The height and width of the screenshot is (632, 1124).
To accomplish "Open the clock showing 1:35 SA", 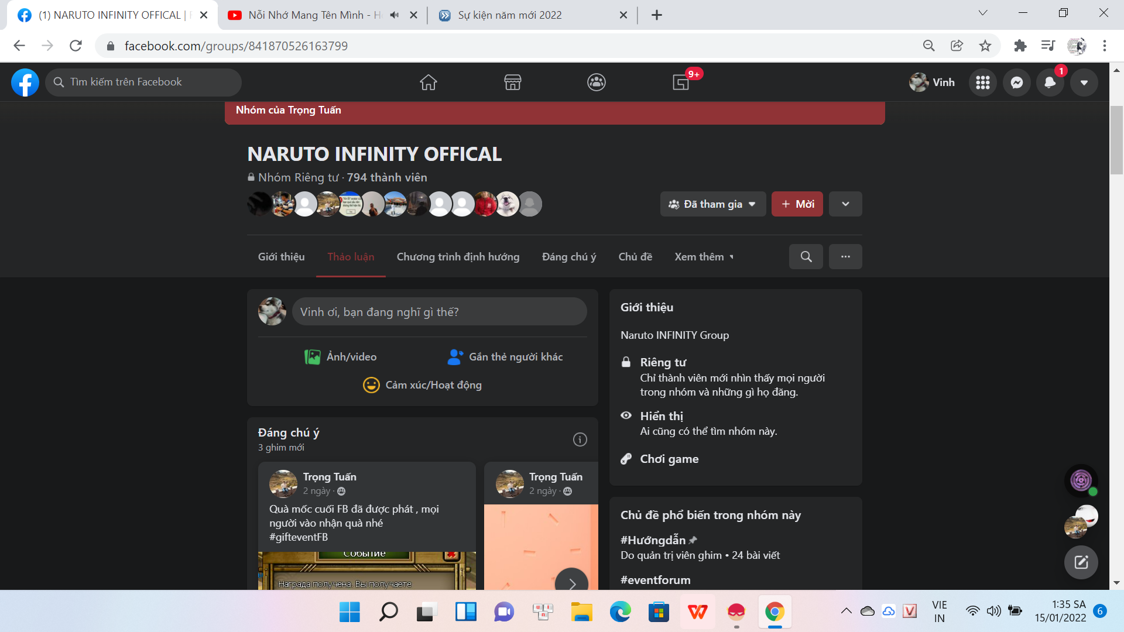I will pos(1060,611).
